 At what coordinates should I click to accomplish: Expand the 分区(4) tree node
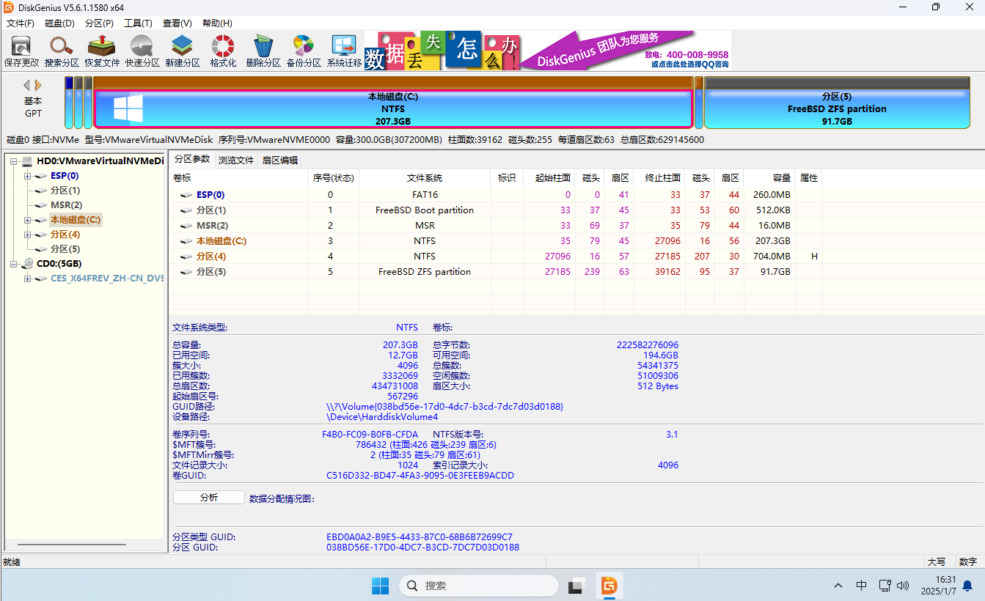click(27, 235)
